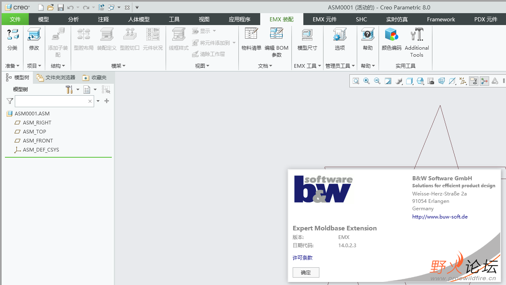Click the Regenerate icon in quick access
The height and width of the screenshot is (285, 506).
(101, 7)
